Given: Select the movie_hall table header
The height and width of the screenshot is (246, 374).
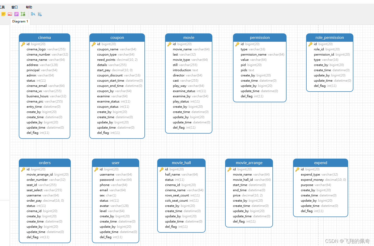Looking at the screenshot, I should (181, 163).
